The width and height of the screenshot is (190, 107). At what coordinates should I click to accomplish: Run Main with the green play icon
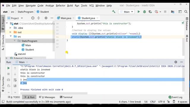click(x=139, y=12)
